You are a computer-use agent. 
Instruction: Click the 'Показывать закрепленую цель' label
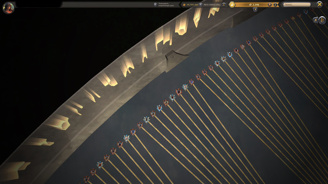(x=166, y=5)
